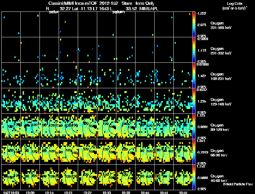Select the Oxygen 68-90 keV label

click(x=219, y=153)
